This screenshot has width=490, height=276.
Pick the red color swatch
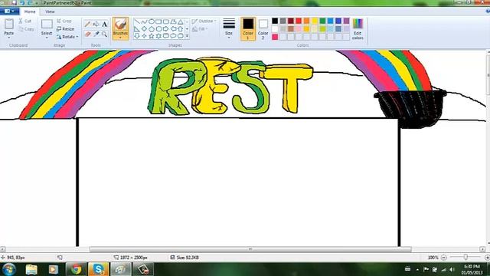[299, 21]
